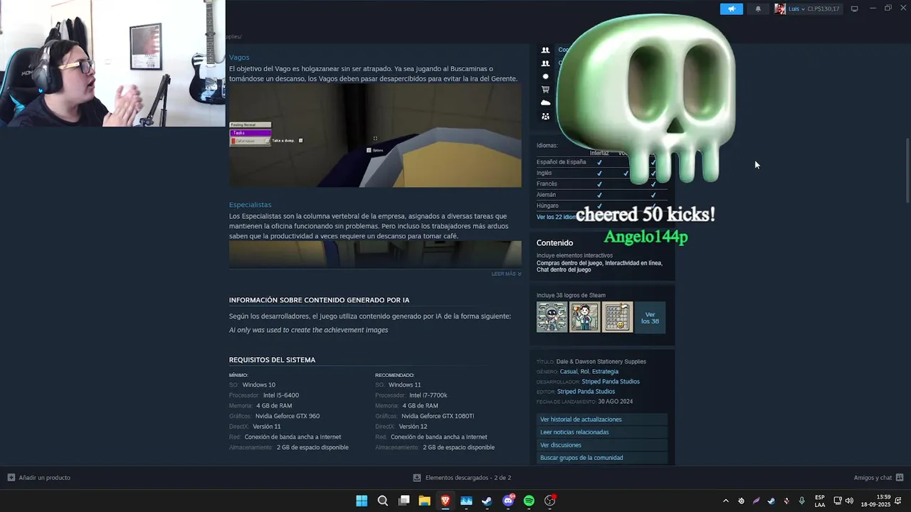
Task: Click the people icon beside 'Coo' label
Action: coord(545,50)
